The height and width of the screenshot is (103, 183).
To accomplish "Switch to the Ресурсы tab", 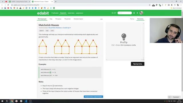I will tap(58, 19).
